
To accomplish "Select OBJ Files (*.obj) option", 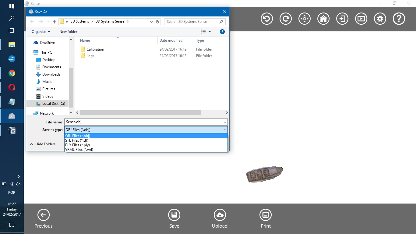I will (146, 136).
